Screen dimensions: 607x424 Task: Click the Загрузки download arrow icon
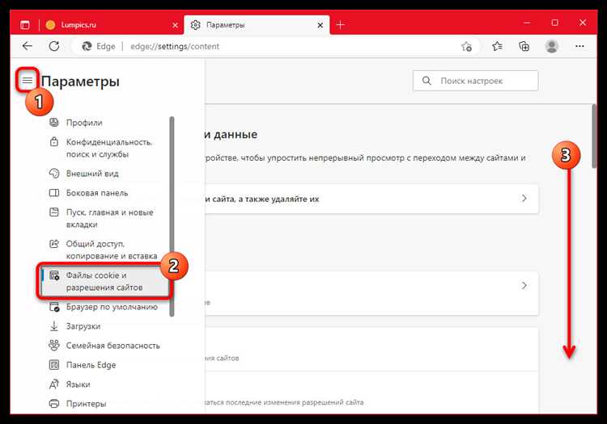pos(54,326)
